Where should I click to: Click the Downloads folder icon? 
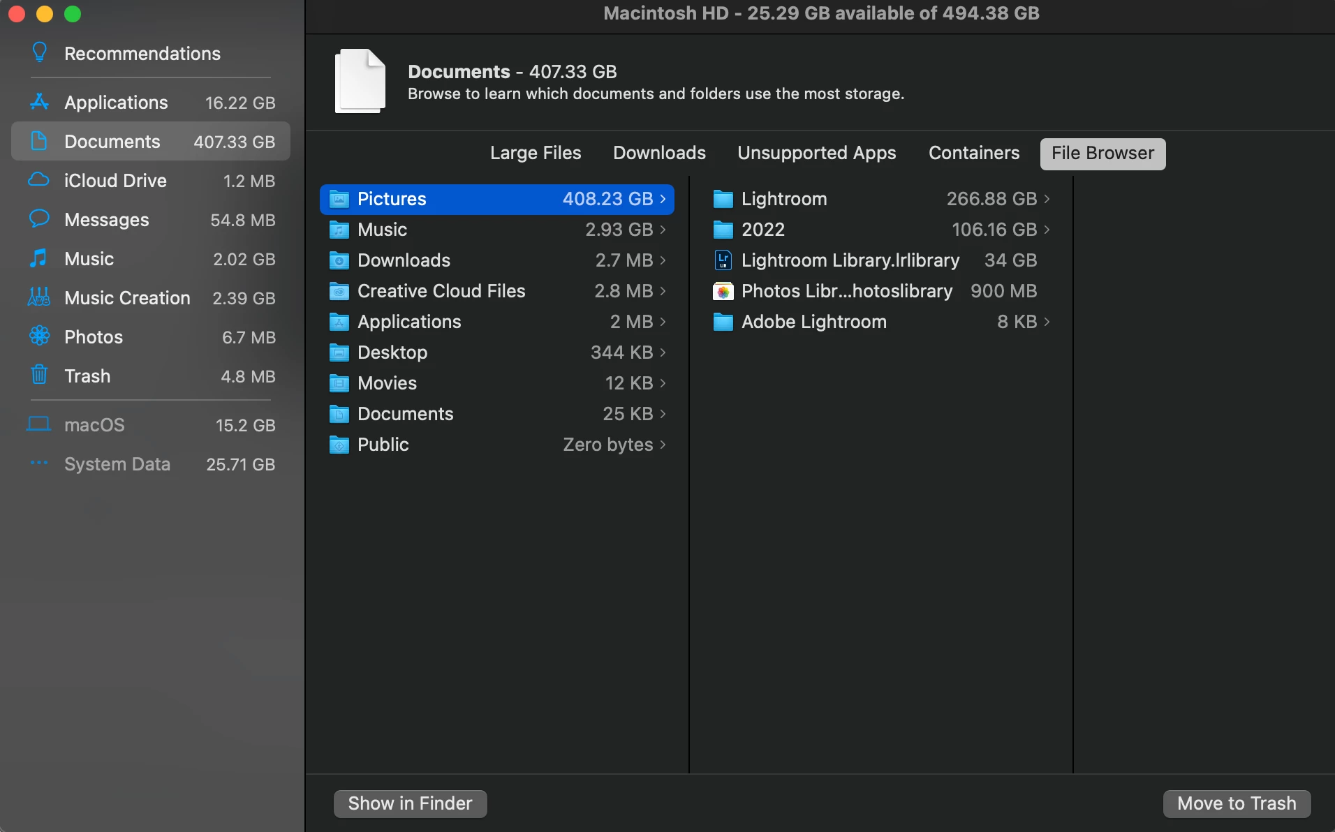coord(339,260)
